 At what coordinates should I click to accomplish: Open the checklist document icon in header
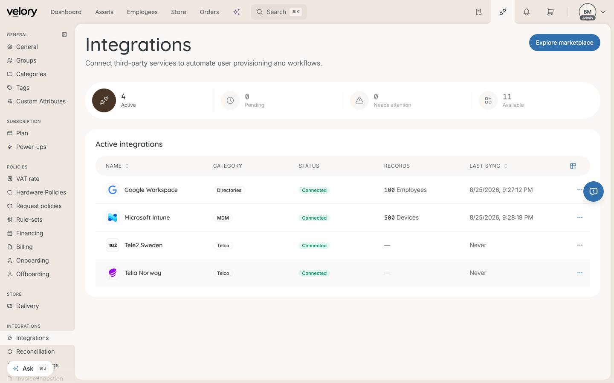tap(479, 12)
